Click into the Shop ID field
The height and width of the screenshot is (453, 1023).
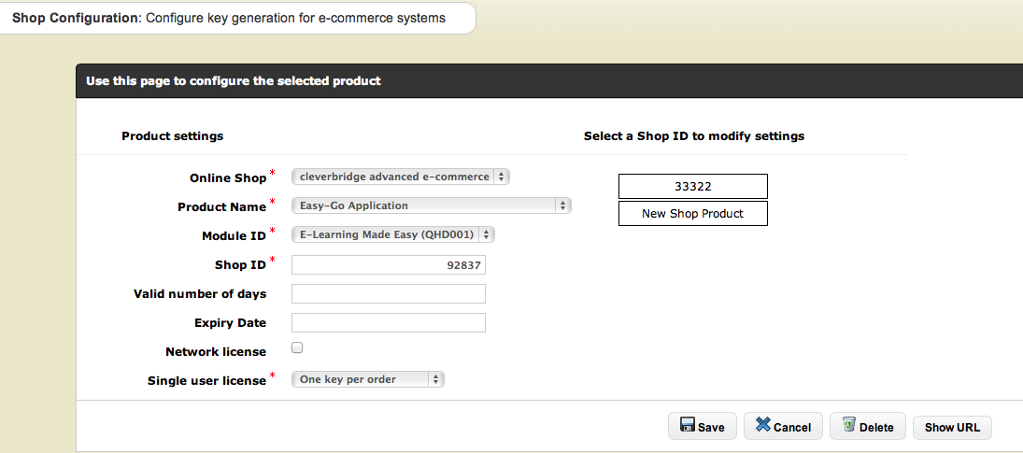(x=389, y=265)
